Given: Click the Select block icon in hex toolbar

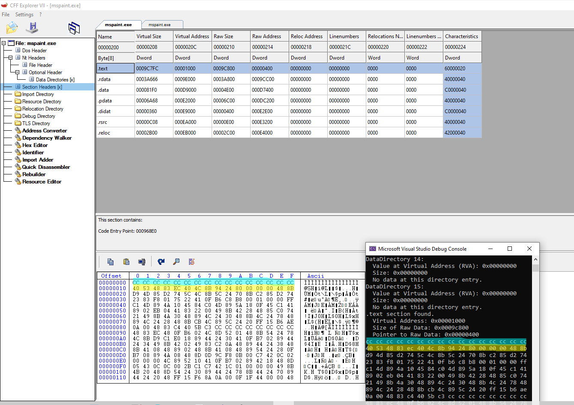Looking at the screenshot, I should 142,261.
